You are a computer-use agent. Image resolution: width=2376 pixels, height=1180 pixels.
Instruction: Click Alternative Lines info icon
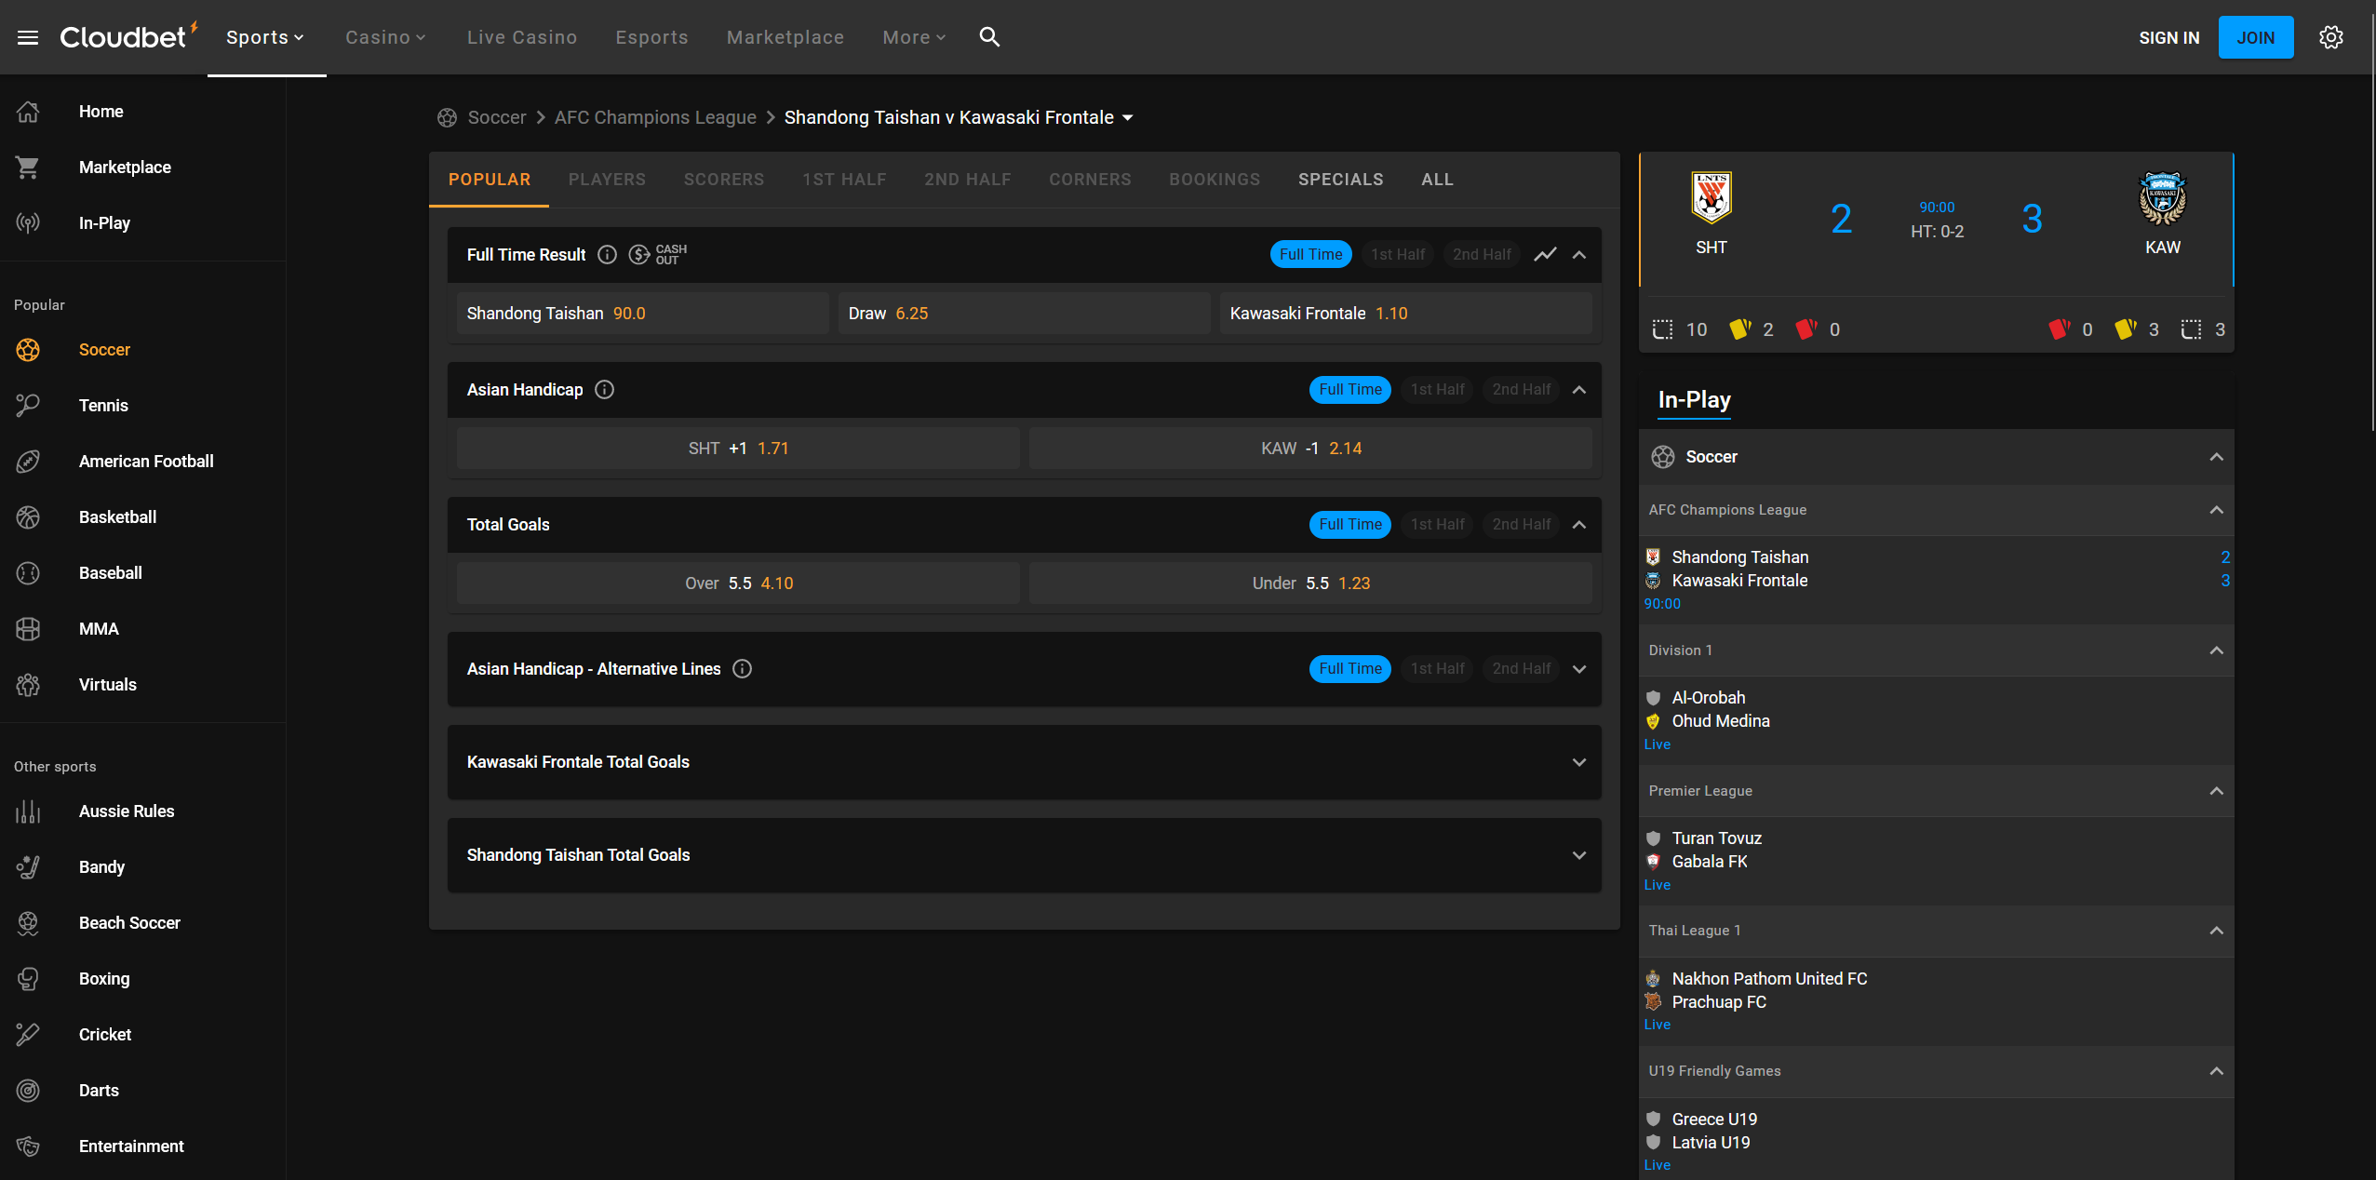click(x=742, y=669)
